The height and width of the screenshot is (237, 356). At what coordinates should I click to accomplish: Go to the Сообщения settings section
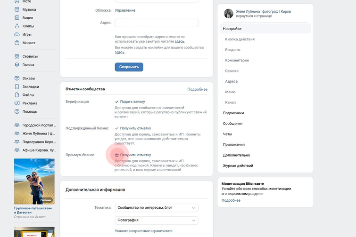[233, 124]
